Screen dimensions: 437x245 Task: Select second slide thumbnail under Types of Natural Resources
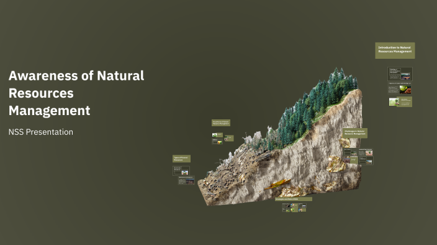186,180
